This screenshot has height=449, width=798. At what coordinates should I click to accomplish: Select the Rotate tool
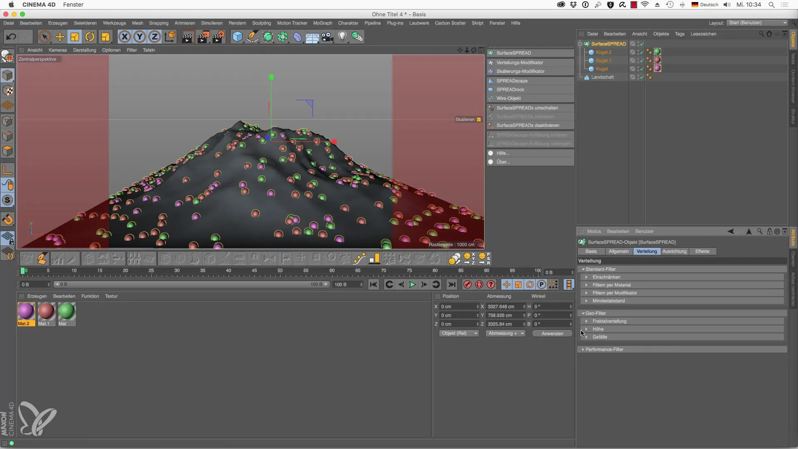(x=90, y=37)
